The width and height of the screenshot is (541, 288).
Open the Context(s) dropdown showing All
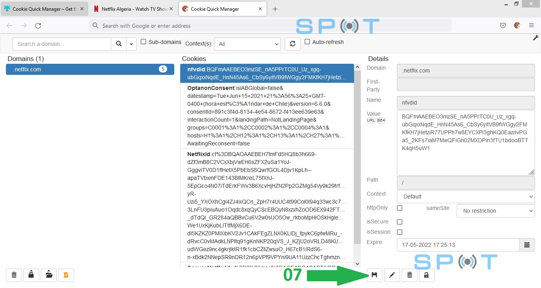coord(248,44)
